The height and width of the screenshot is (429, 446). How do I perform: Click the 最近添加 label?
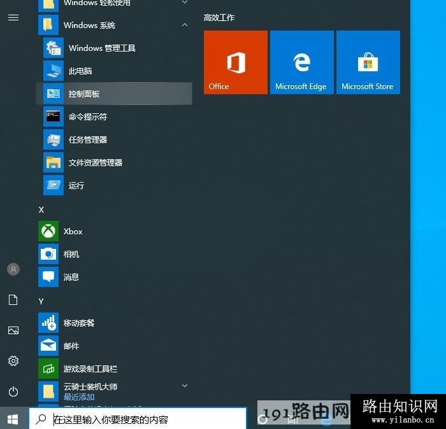79,397
